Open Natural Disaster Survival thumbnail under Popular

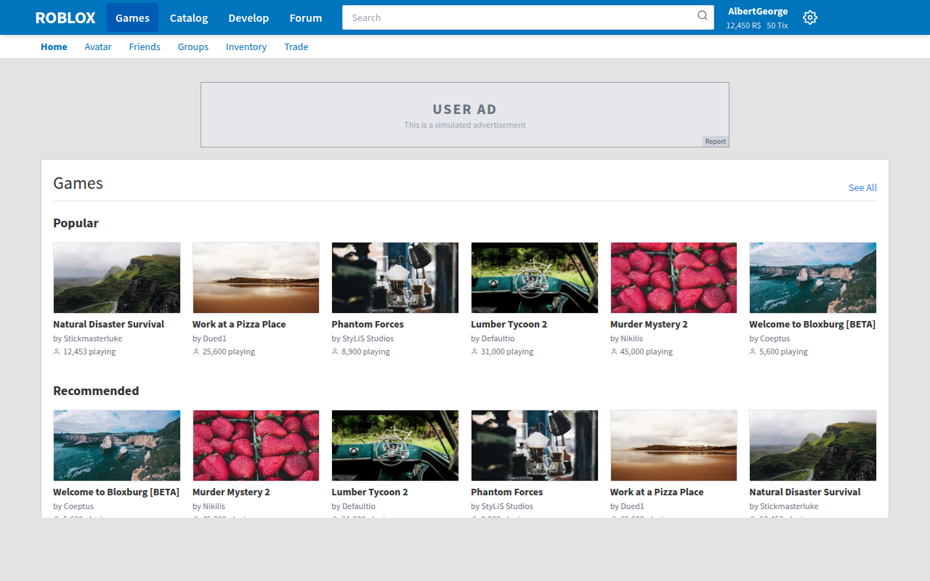click(x=117, y=277)
